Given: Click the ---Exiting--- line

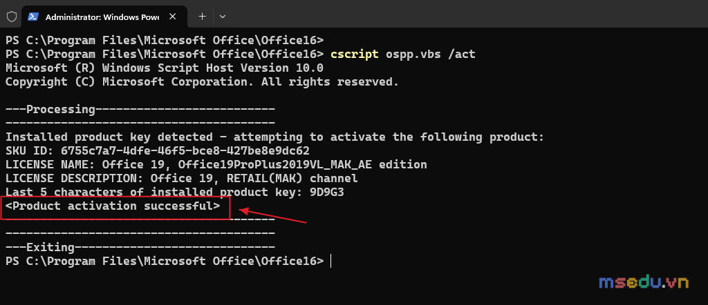Looking at the screenshot, I should (x=140, y=247).
